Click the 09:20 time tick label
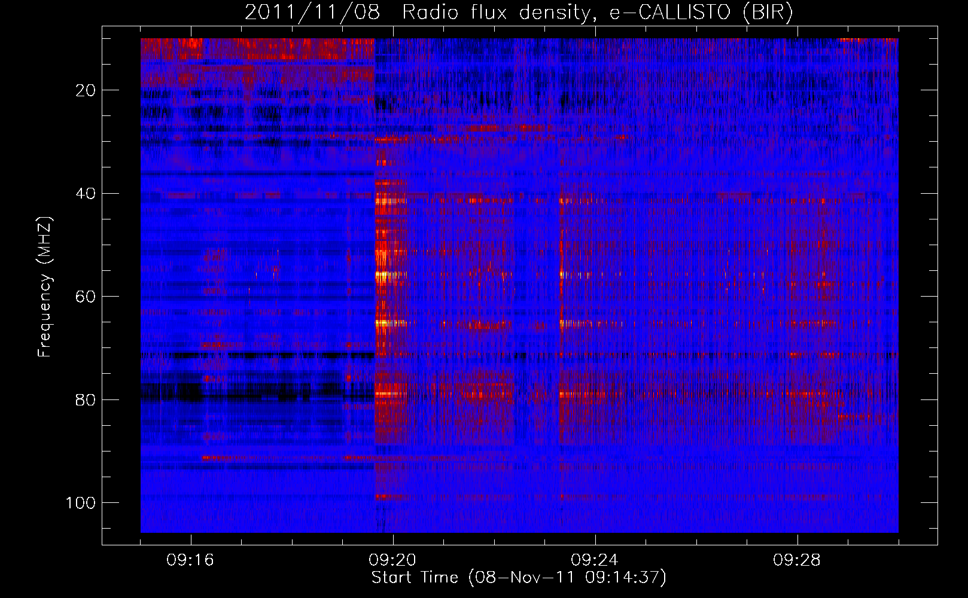968x598 pixels. (x=392, y=560)
